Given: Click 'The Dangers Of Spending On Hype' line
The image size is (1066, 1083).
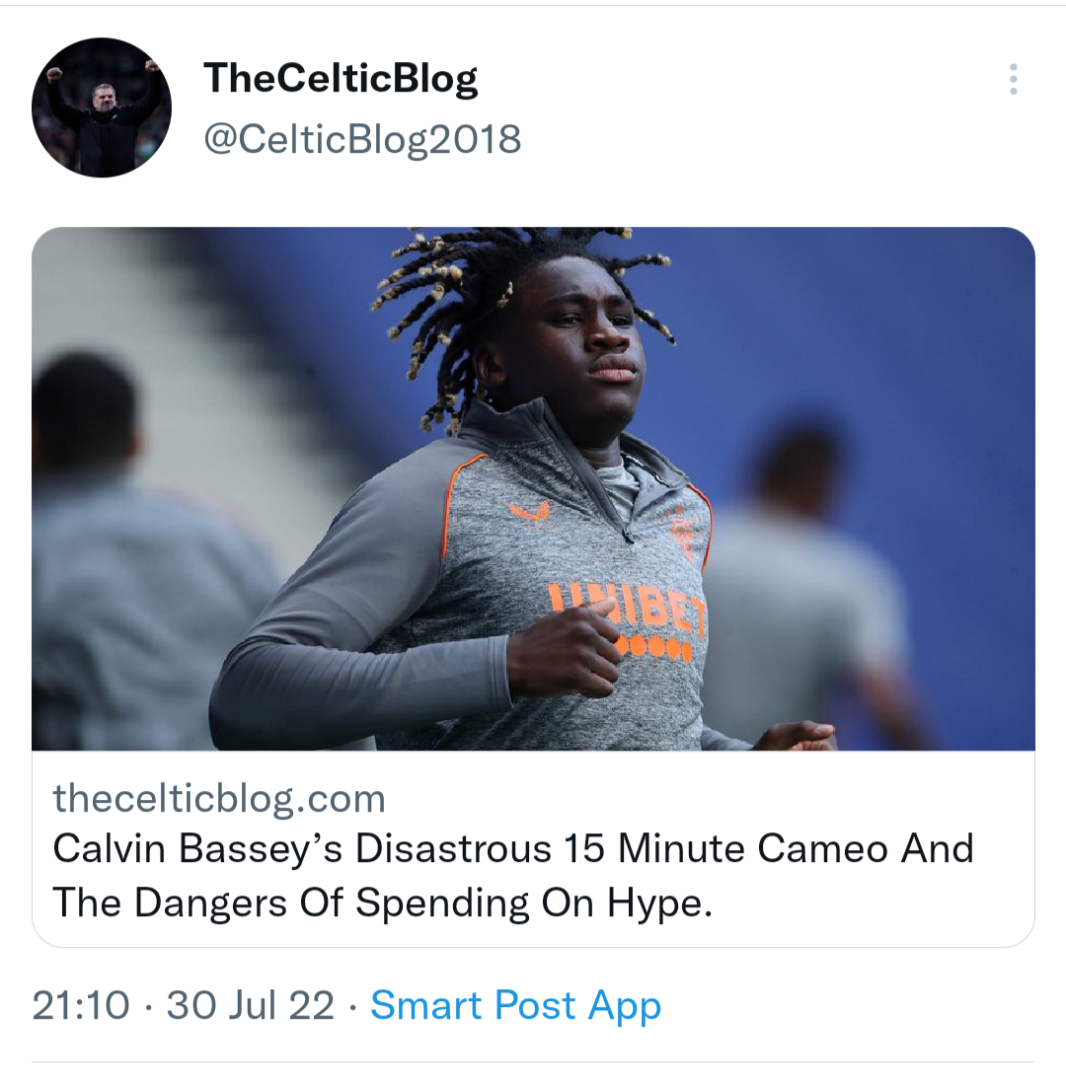Looking at the screenshot, I should click(382, 902).
